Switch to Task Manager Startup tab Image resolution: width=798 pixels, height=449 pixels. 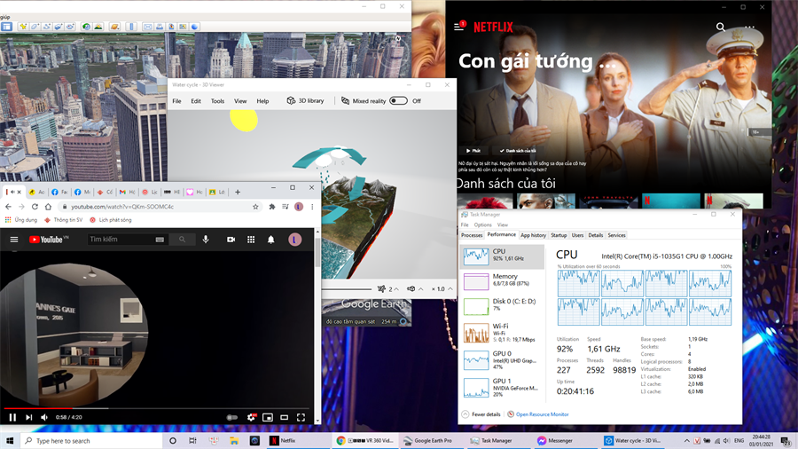[559, 235]
